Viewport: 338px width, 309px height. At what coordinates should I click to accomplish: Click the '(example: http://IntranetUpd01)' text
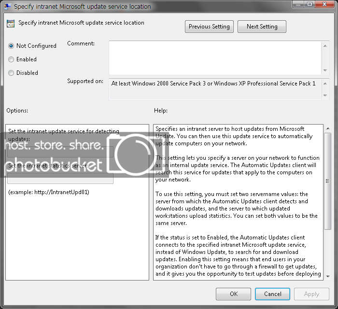(49, 192)
